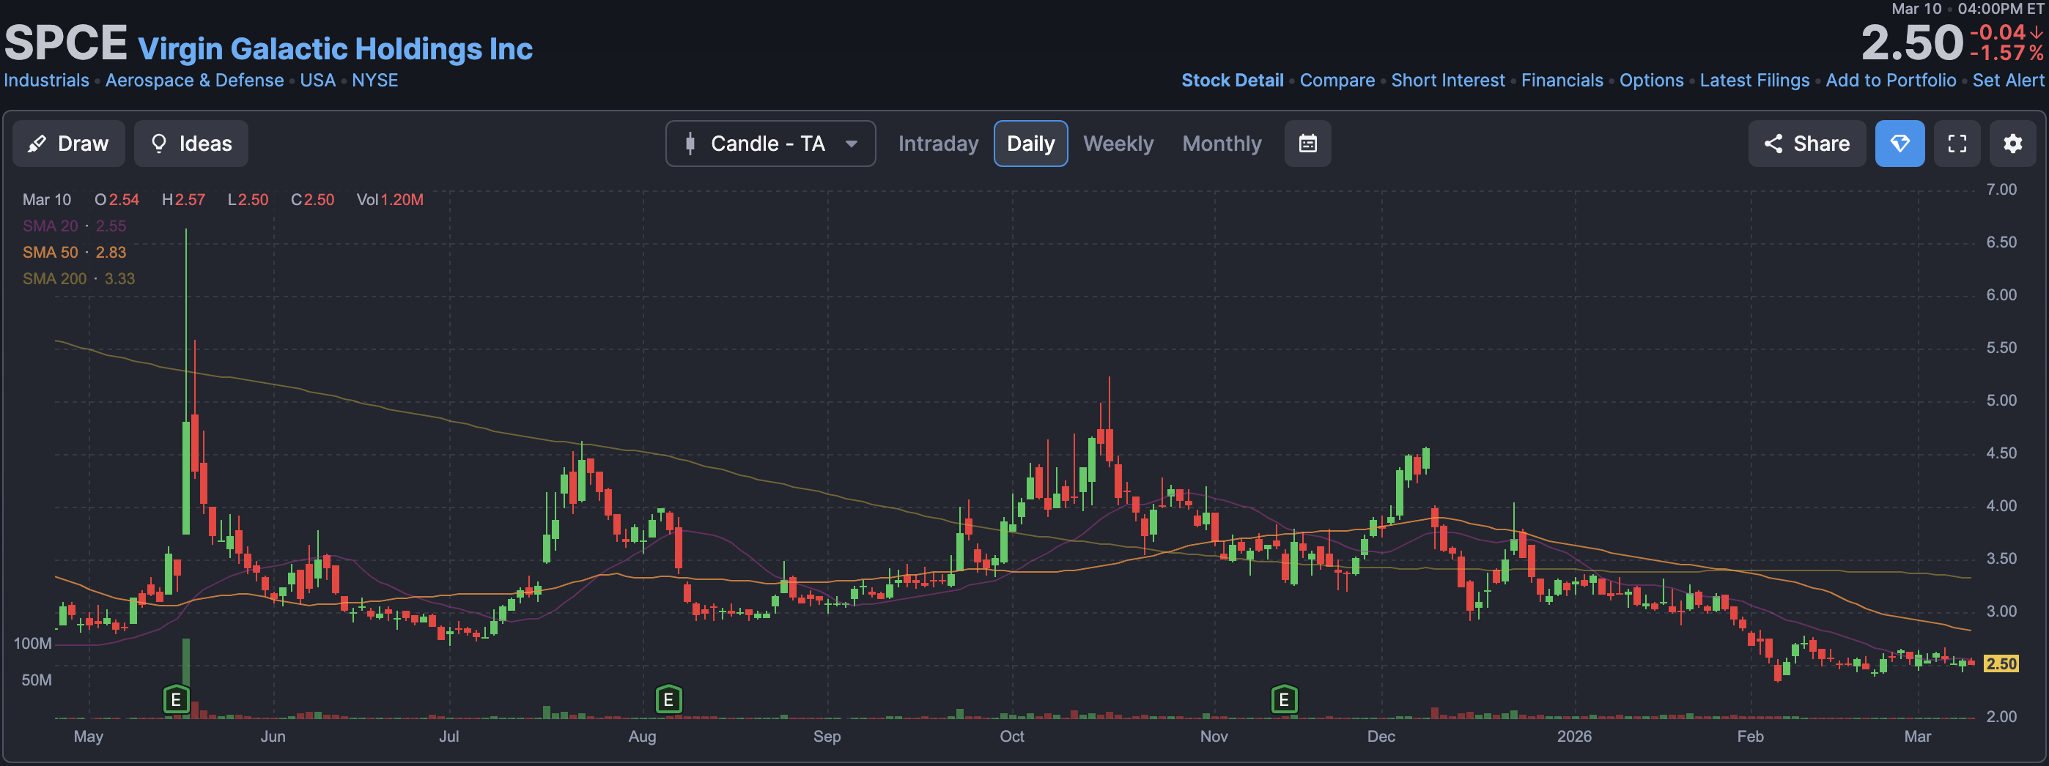The width and height of the screenshot is (2049, 766).
Task: Open the Stock Detail link
Action: [x=1232, y=81]
